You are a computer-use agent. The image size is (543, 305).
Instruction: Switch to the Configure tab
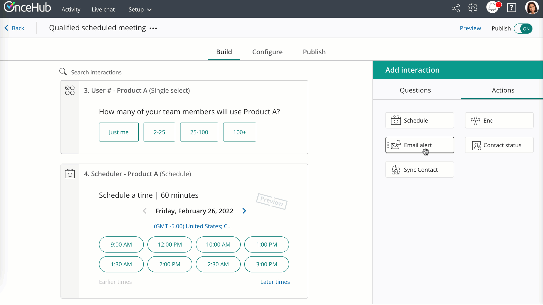point(267,52)
